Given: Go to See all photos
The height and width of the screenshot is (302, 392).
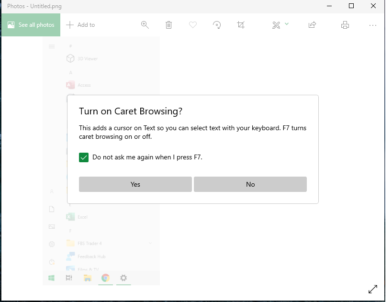Looking at the screenshot, I should tap(31, 25).
